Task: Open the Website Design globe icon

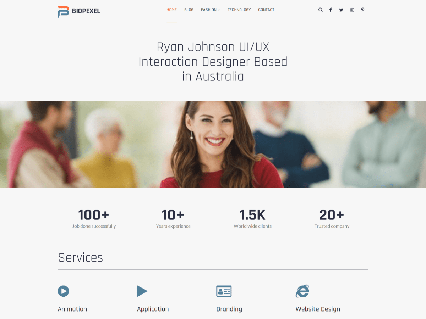Action: pos(302,291)
